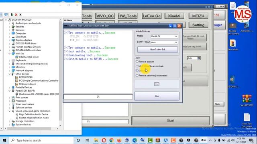Expand Network adapters node
This screenshot has width=257, height=144.
[x=10, y=70]
